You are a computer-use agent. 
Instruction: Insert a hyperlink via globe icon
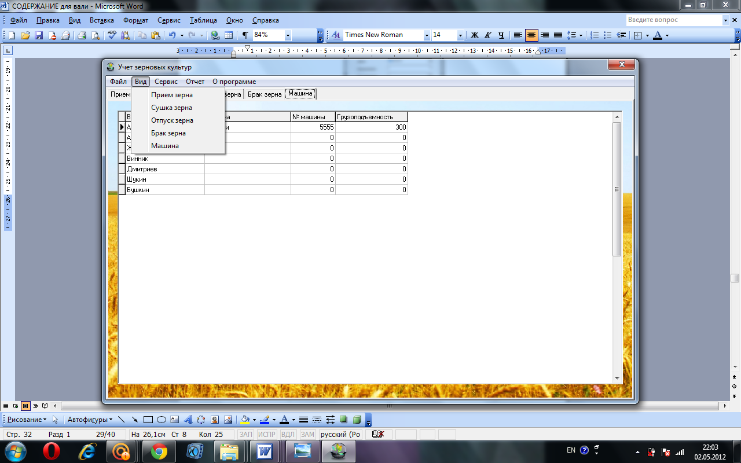click(215, 35)
